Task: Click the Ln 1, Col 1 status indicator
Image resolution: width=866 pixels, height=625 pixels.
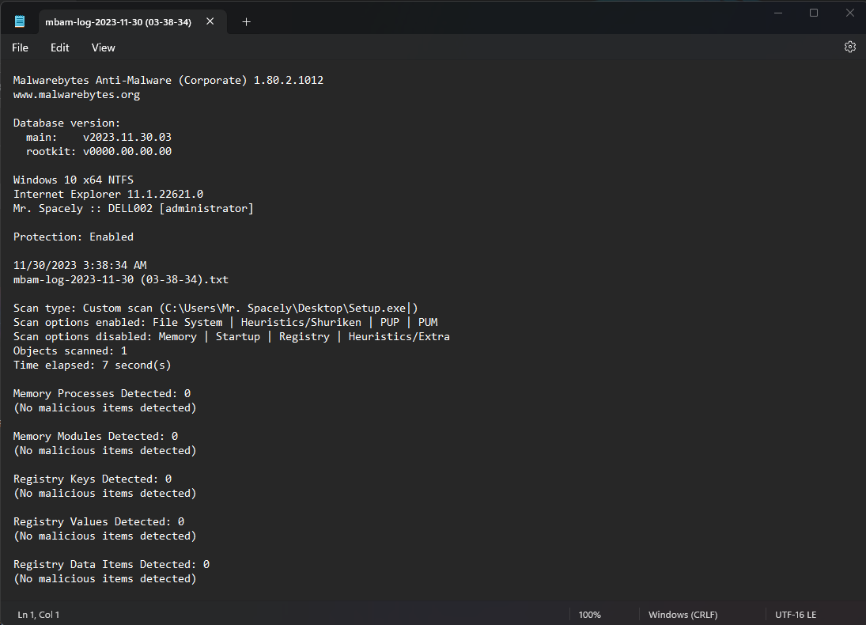Action: pos(39,615)
